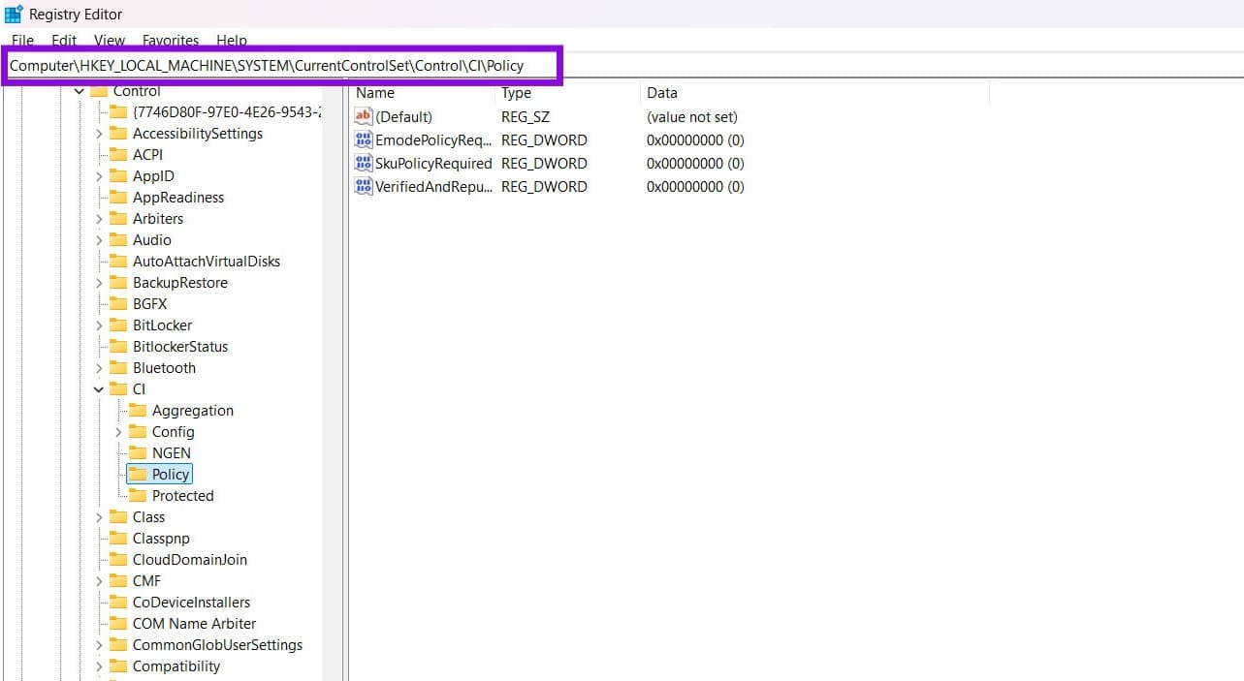
Task: Expand the Arbiters key
Action: click(99, 219)
